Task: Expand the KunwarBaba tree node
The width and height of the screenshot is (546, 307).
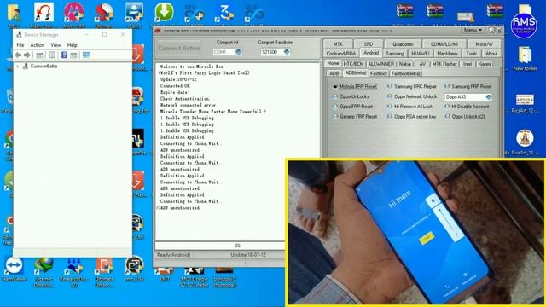Action: [18, 67]
